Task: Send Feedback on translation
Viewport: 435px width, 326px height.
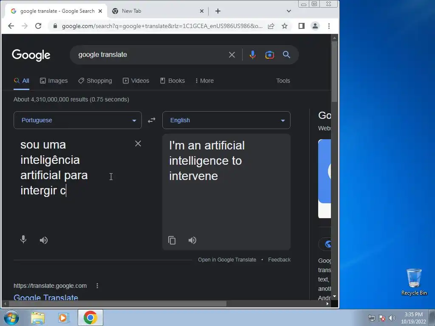Action: click(280, 260)
